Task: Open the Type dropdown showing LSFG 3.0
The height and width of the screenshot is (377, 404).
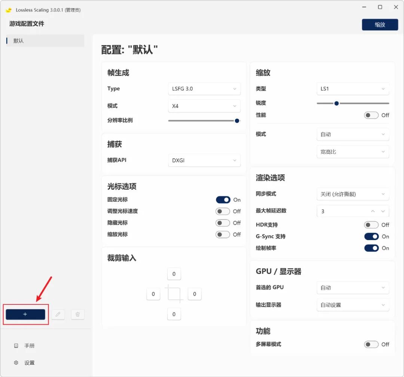Action: tap(204, 89)
